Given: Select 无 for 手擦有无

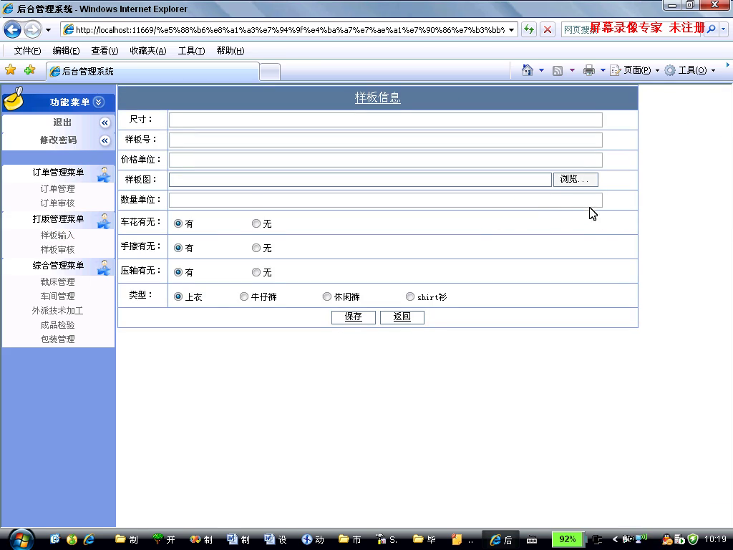Looking at the screenshot, I should pyautogui.click(x=256, y=248).
